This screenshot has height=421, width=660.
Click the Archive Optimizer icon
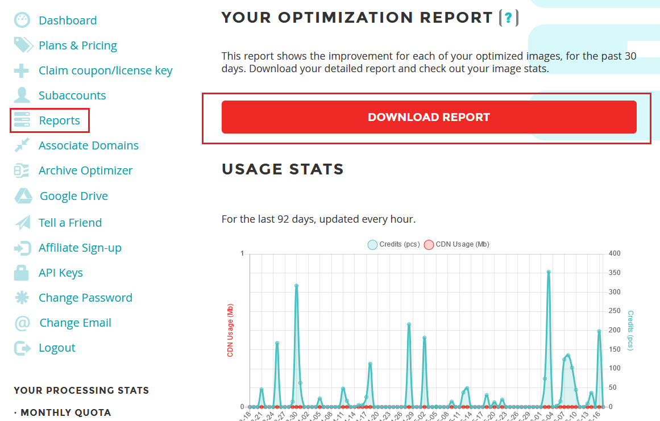[x=22, y=170]
